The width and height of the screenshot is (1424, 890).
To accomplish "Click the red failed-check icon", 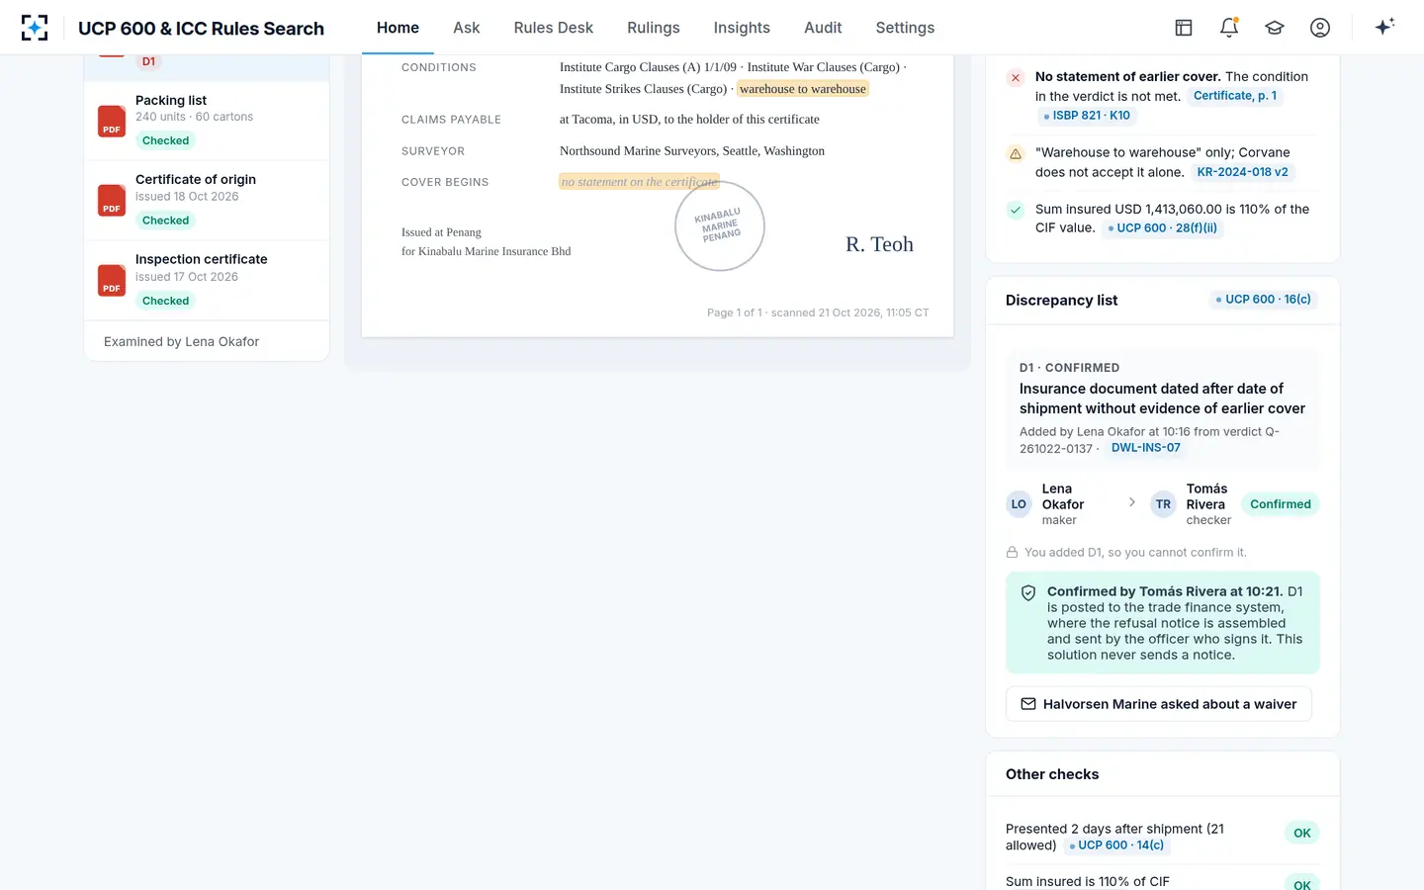I will 1015,77.
